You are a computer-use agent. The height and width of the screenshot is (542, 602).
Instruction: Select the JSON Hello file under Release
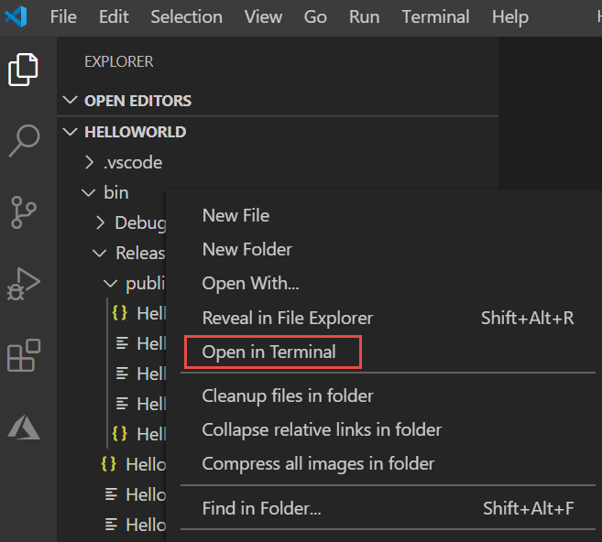click(133, 464)
